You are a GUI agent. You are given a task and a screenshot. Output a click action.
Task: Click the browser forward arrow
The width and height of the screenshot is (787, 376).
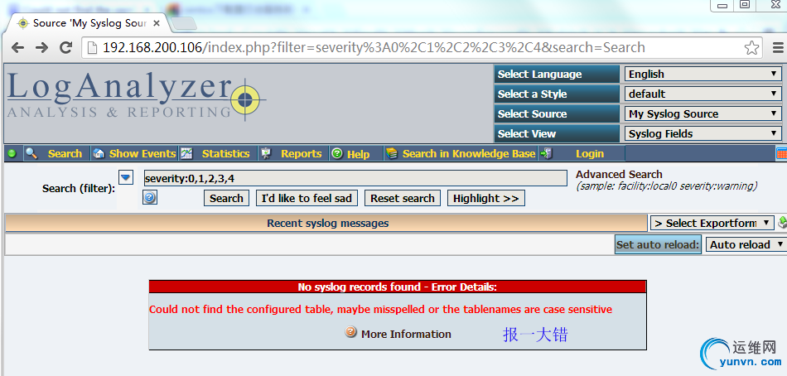point(41,48)
